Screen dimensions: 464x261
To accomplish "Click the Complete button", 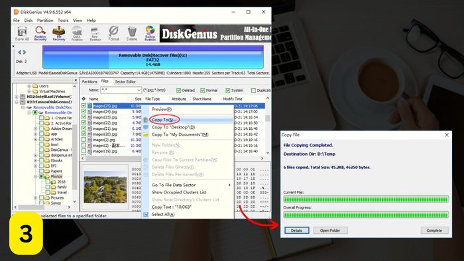I will tap(434, 231).
